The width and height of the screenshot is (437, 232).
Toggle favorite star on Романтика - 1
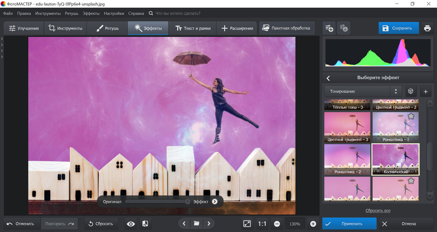(x=410, y=117)
